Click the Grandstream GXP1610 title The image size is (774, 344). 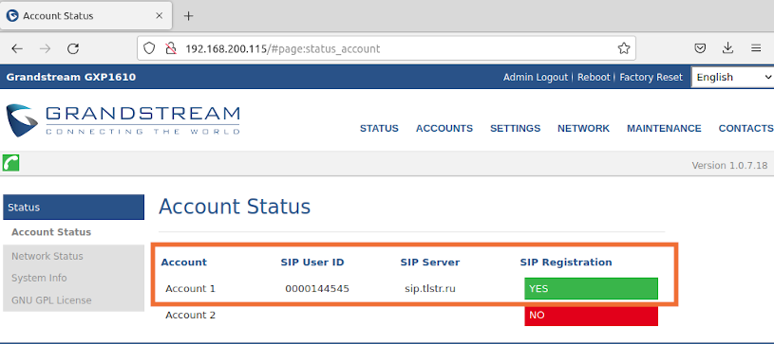(71, 78)
